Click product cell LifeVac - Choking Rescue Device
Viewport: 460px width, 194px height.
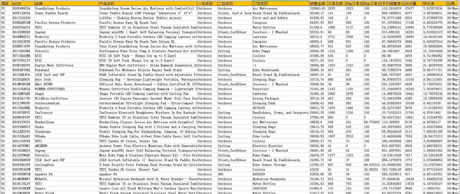(148, 18)
